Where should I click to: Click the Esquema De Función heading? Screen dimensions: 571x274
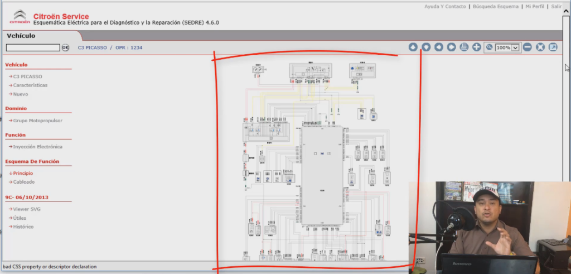click(32, 161)
